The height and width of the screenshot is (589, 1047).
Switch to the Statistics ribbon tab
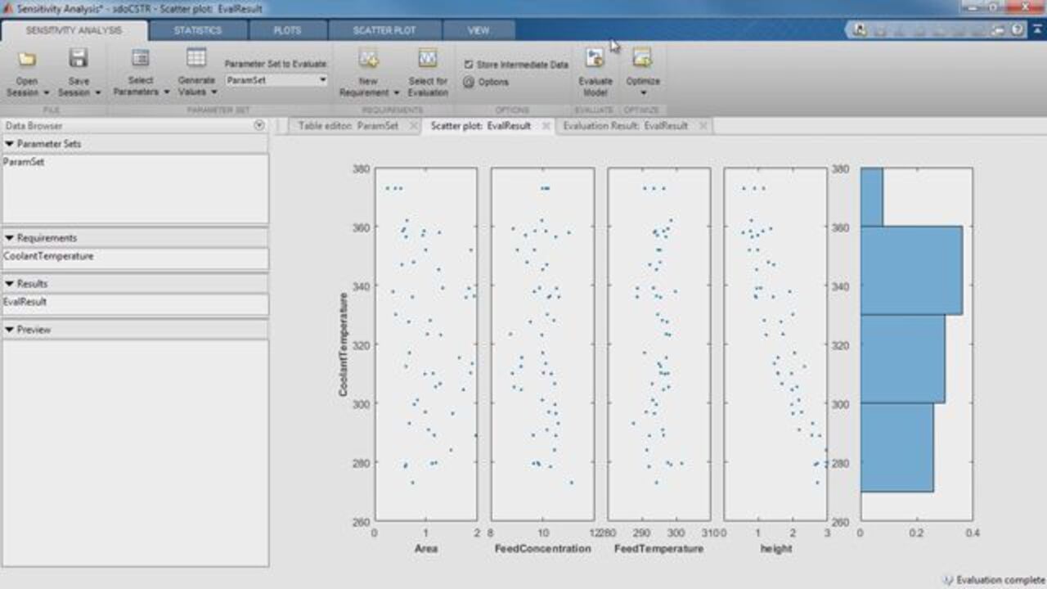pos(197,30)
